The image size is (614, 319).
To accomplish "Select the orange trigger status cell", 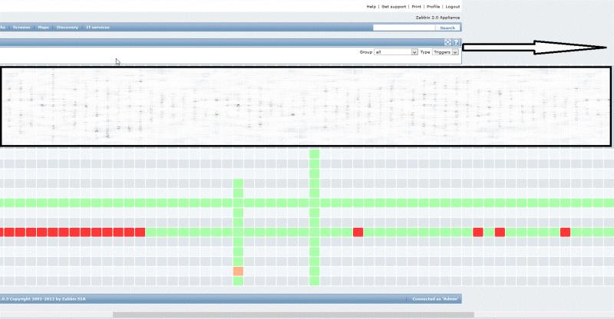I will click(238, 271).
